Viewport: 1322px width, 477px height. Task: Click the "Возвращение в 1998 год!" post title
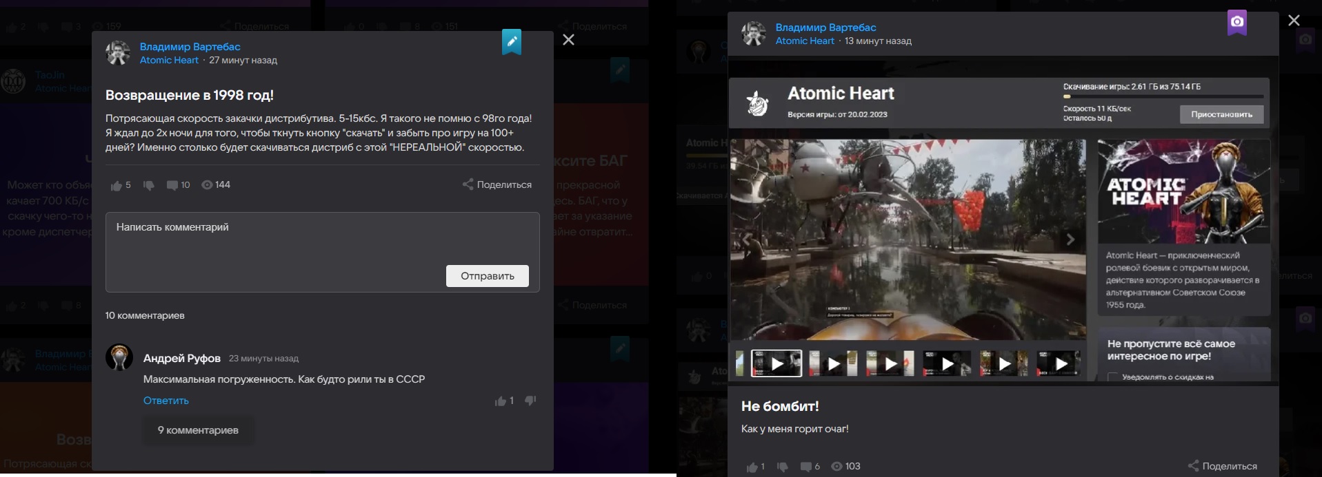[x=190, y=95]
